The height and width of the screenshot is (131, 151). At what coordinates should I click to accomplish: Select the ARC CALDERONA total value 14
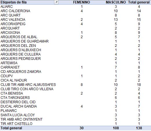(139, 11)
